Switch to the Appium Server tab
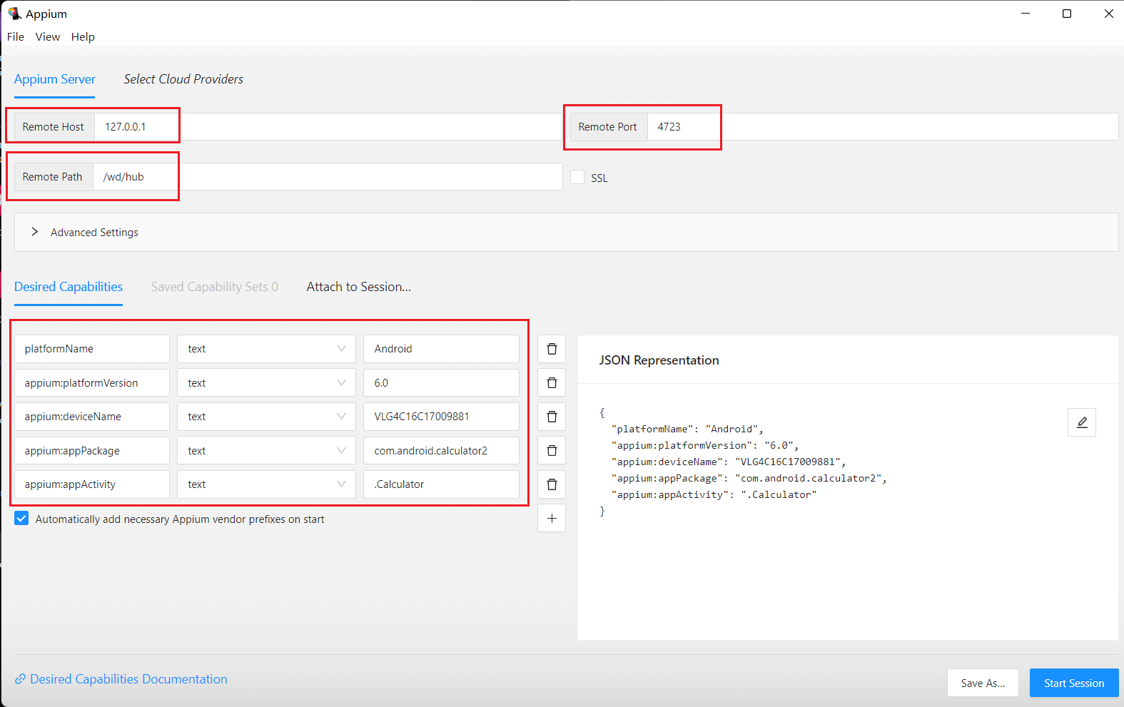Viewport: 1124px width, 707px height. coord(55,79)
